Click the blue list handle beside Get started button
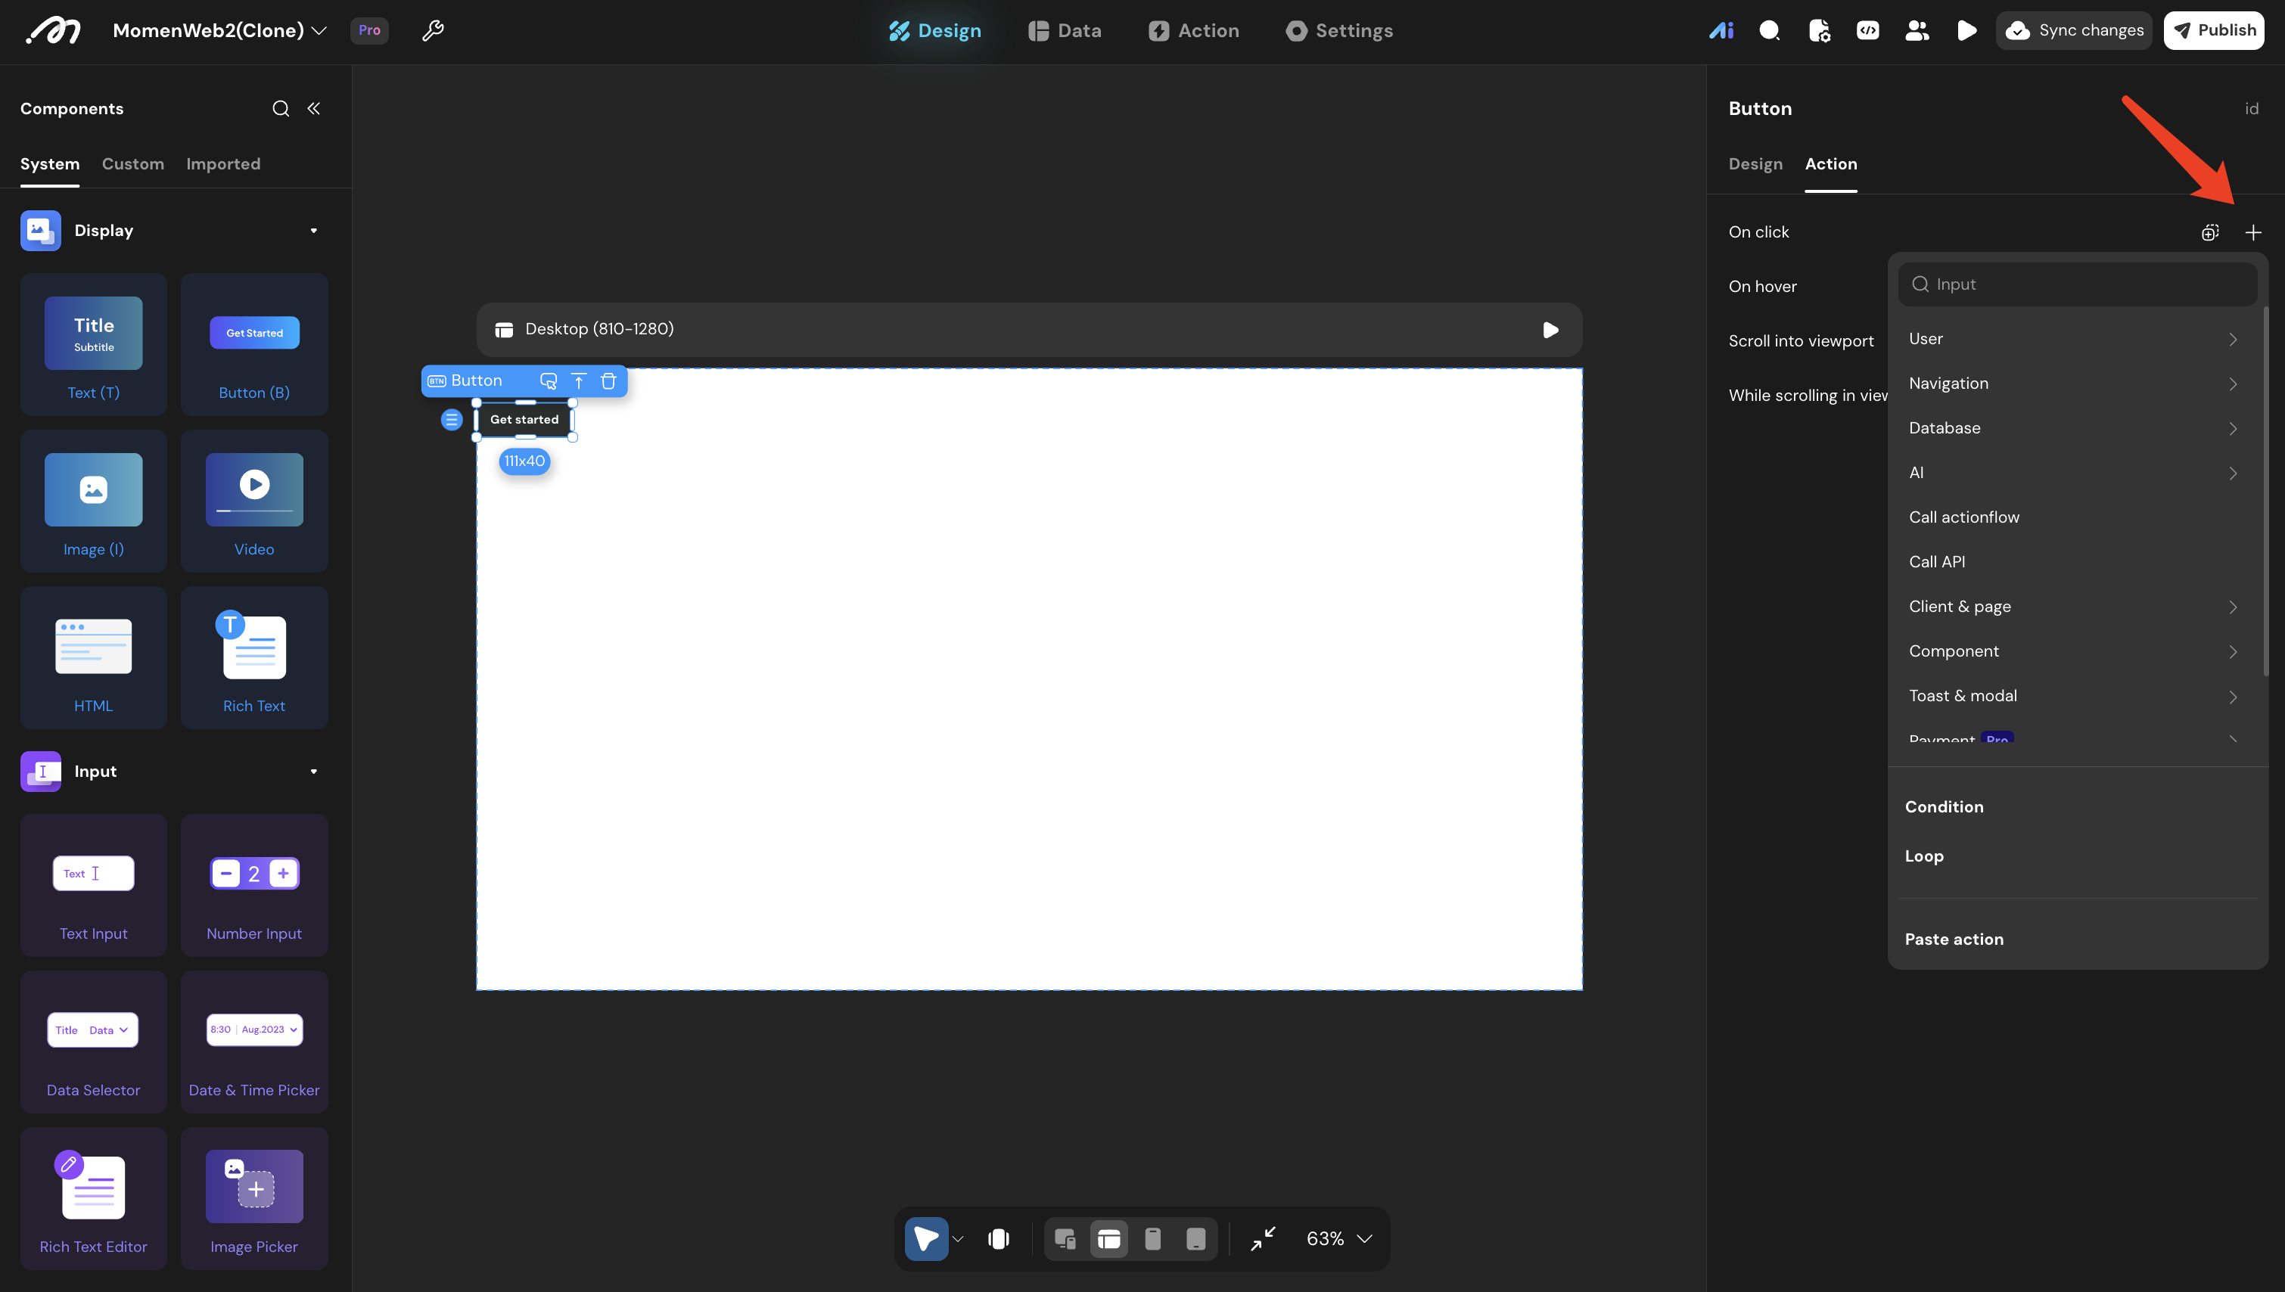Viewport: 2285px width, 1292px height. (x=452, y=420)
